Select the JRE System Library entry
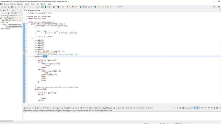Screen dimensions: 221x124 click(x=13, y=20)
